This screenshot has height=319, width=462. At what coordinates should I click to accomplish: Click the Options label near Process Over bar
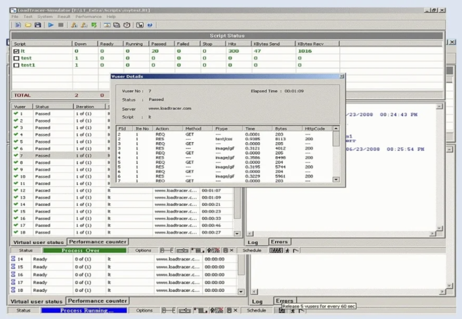(x=143, y=250)
